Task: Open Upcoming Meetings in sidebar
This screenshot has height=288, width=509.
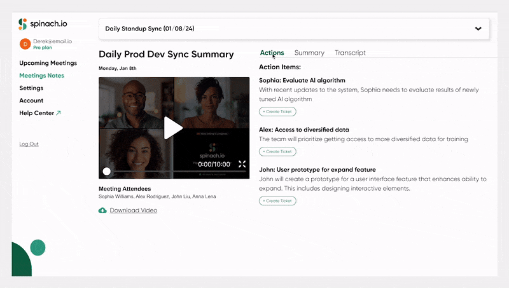Action: pos(48,63)
